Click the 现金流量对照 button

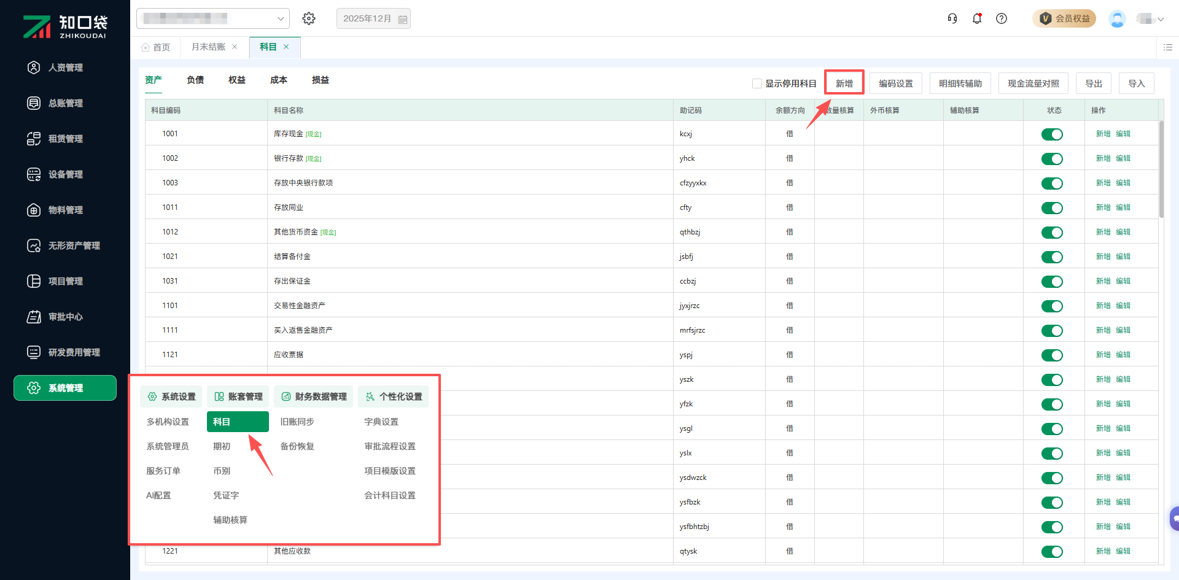[x=1033, y=83]
